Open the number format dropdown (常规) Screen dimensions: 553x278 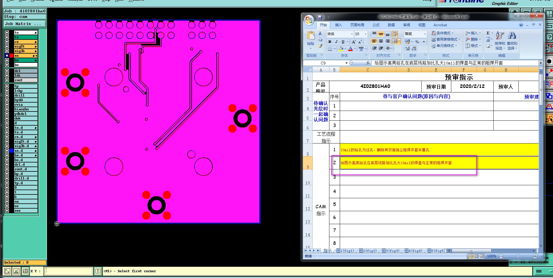pyautogui.click(x=425, y=34)
